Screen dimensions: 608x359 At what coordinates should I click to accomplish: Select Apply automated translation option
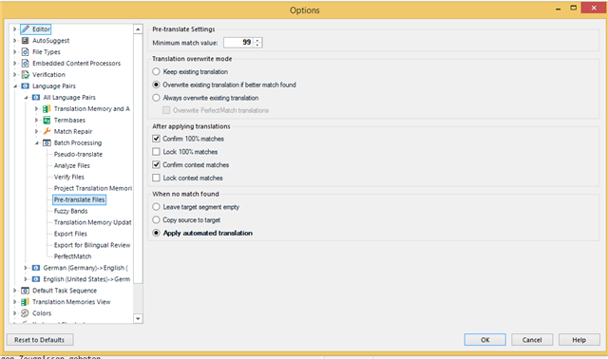coord(156,233)
